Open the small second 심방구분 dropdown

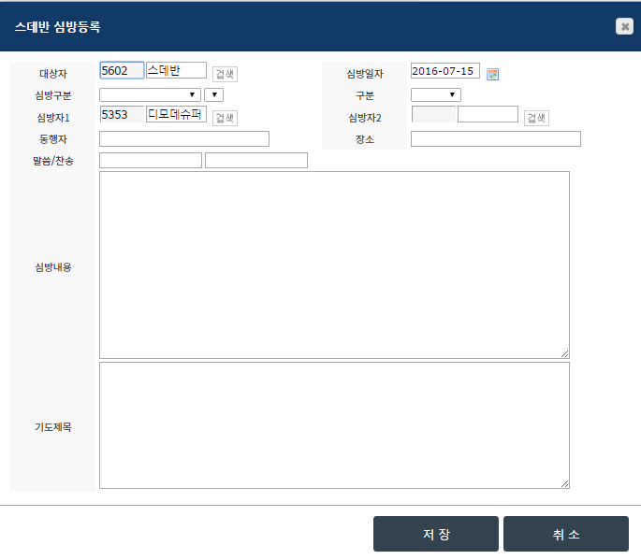pos(213,94)
